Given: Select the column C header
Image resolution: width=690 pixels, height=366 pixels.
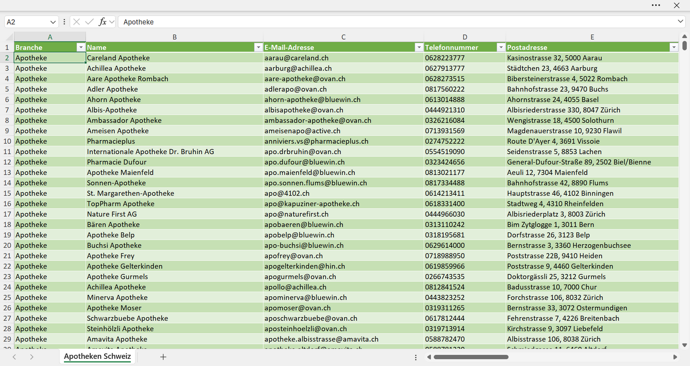Looking at the screenshot, I should (343, 37).
